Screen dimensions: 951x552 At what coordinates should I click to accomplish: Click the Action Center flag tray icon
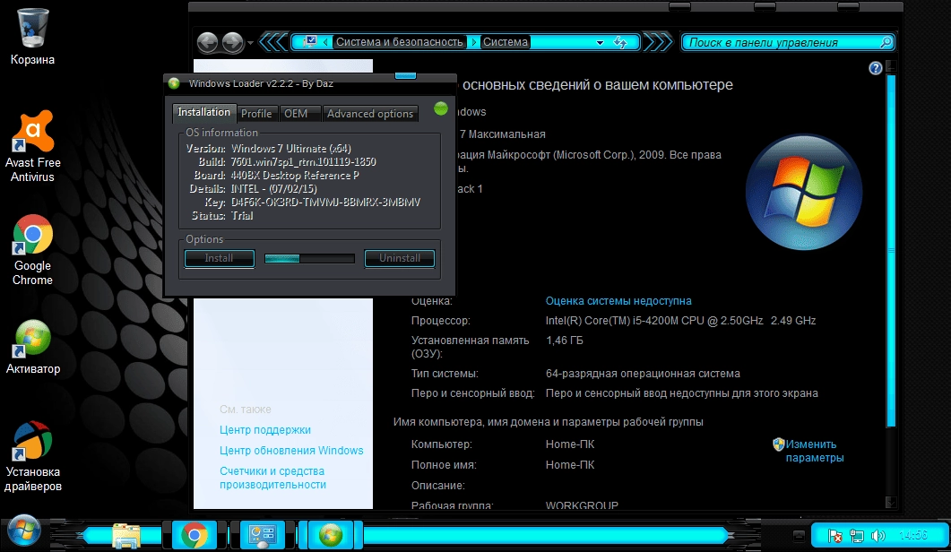coord(835,536)
